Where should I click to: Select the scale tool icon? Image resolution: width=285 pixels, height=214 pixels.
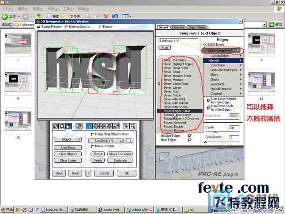pos(116,126)
